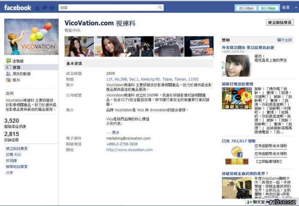Click 檢舉粉絲專頁 report link

pos(17,167)
